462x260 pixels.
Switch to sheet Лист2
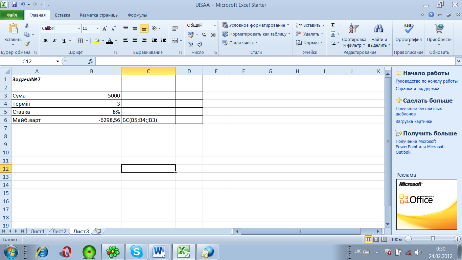[59, 232]
